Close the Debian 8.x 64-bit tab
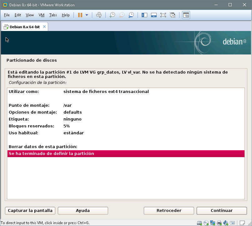 pos(44,27)
